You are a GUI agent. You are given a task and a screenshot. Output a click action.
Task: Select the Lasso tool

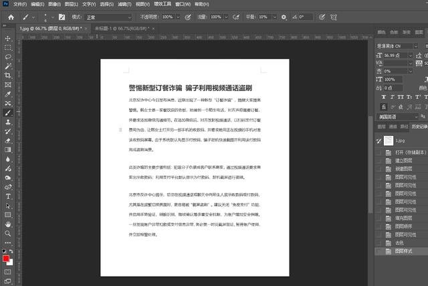point(8,58)
